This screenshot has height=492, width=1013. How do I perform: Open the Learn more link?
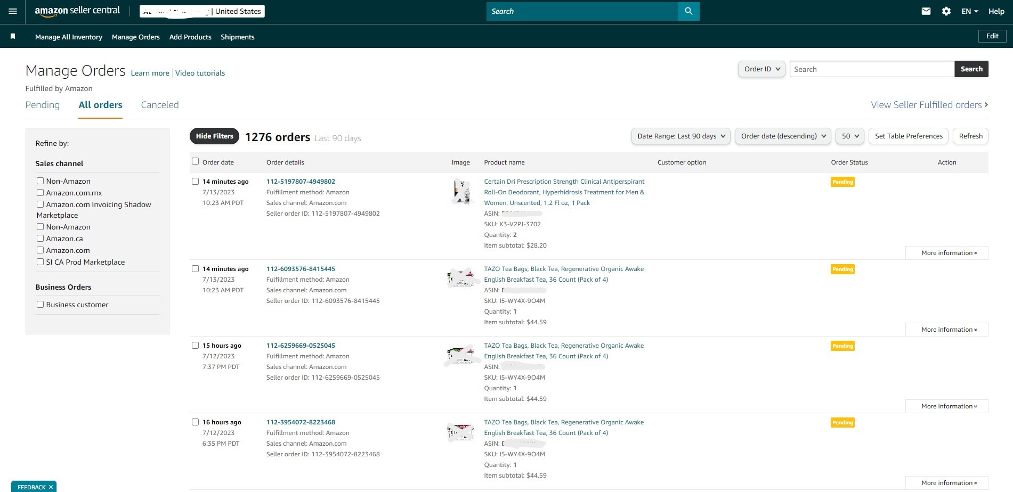point(150,73)
